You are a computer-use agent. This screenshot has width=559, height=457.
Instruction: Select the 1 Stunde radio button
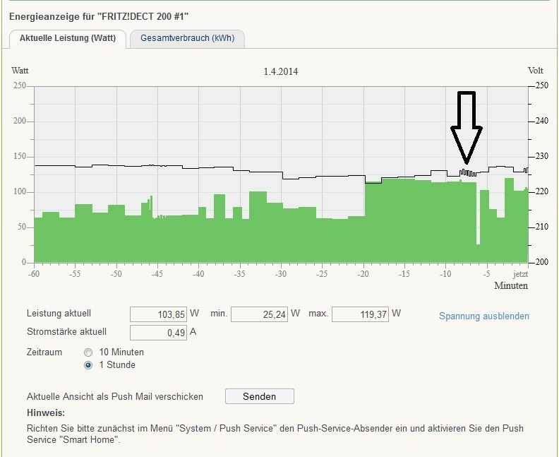point(88,365)
